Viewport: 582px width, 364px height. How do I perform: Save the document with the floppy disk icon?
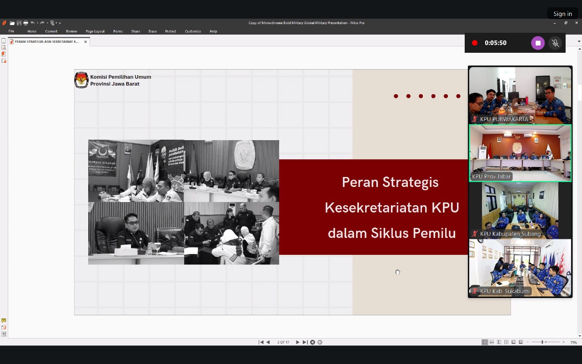(19, 23)
